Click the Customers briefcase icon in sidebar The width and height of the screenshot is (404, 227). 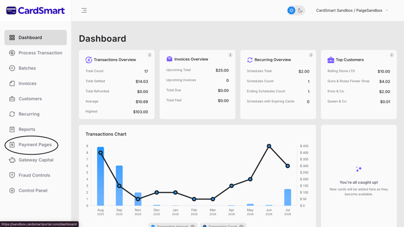click(x=12, y=98)
